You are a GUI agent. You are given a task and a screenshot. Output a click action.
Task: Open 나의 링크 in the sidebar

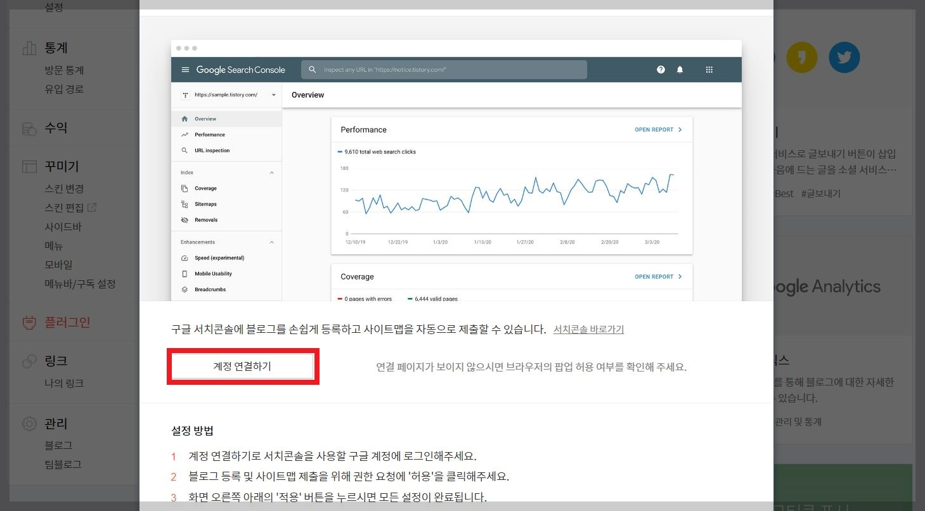[x=64, y=384]
